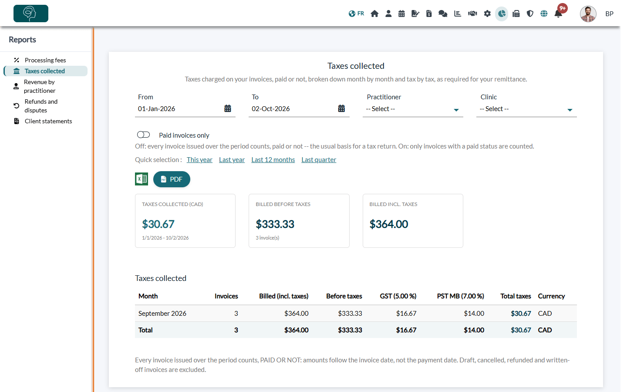Select Taxes collected in the sidebar
Screen dimensions: 627x392
click(45, 71)
